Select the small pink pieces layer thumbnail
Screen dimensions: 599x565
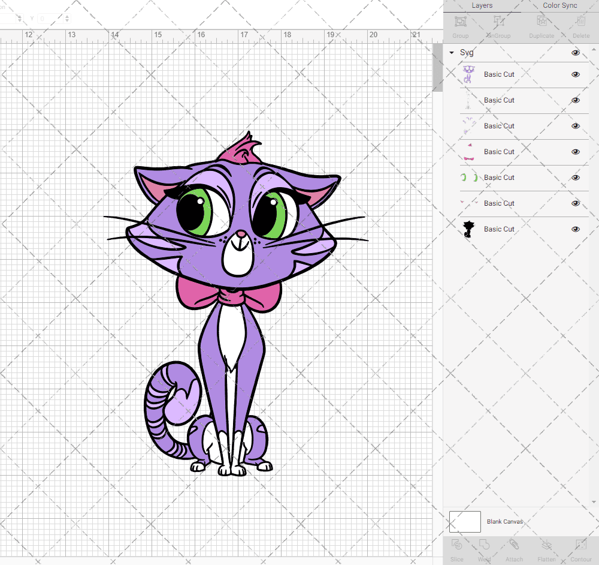[469, 203]
